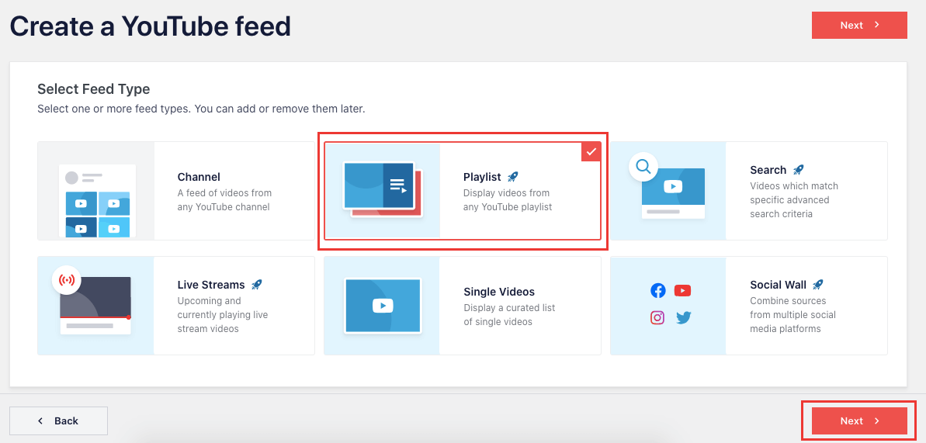Click 'Display videos from any YouTube playlist' description
926x443 pixels.
pyautogui.click(x=508, y=199)
